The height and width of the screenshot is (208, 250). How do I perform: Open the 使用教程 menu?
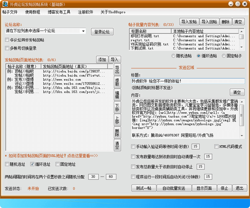coord(32,12)
